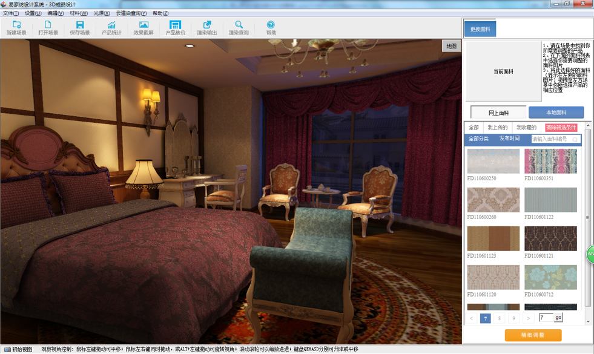
Task: Click the green 65 floating badge
Action: pos(590,254)
